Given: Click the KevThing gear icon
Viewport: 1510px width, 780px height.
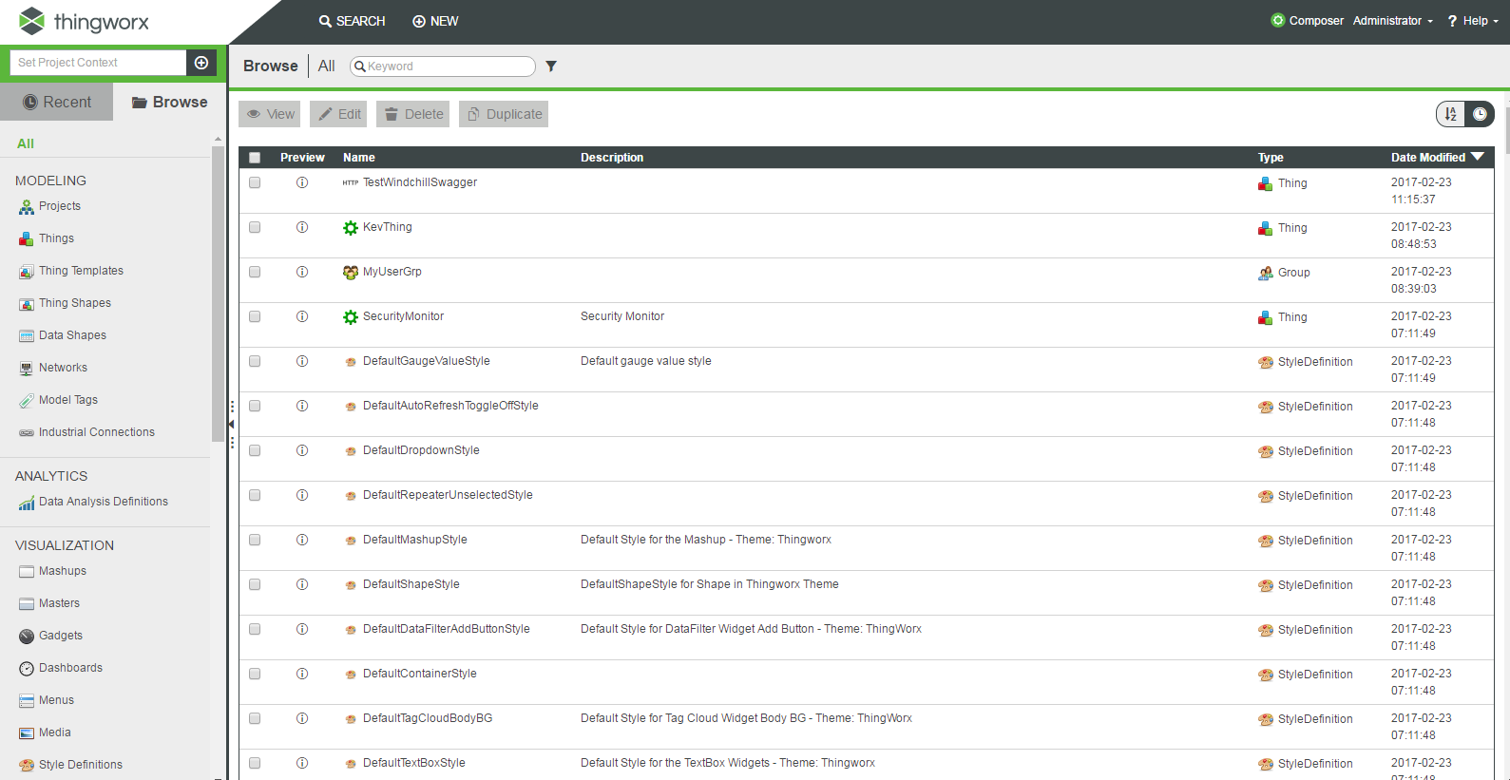Looking at the screenshot, I should pos(351,228).
